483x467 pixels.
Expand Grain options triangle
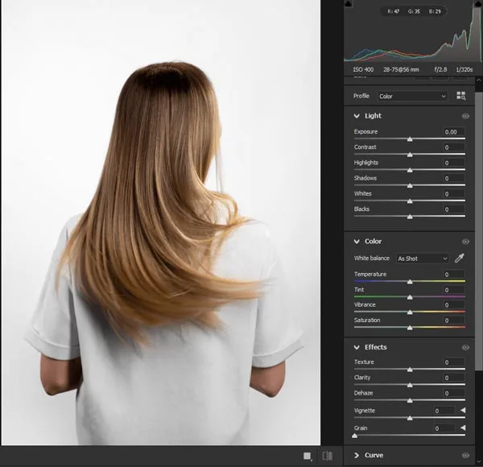point(463,428)
